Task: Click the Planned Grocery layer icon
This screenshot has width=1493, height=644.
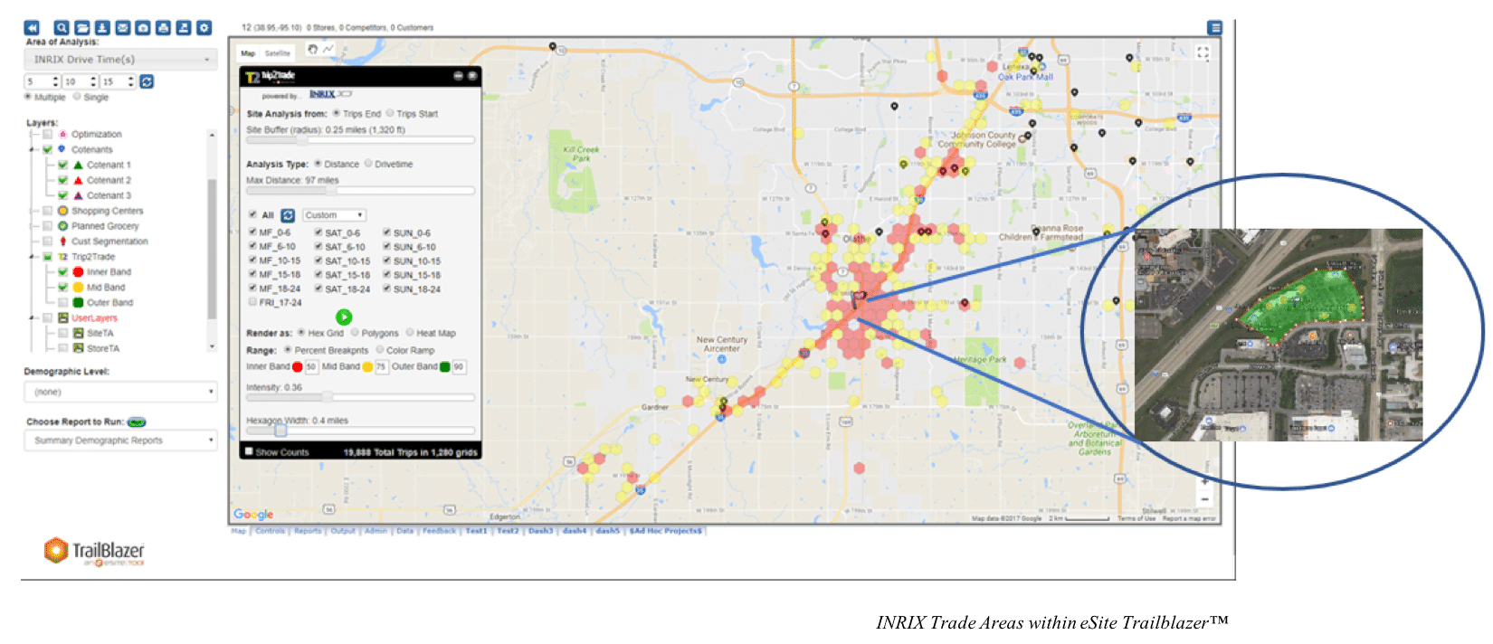Action: pos(63,226)
